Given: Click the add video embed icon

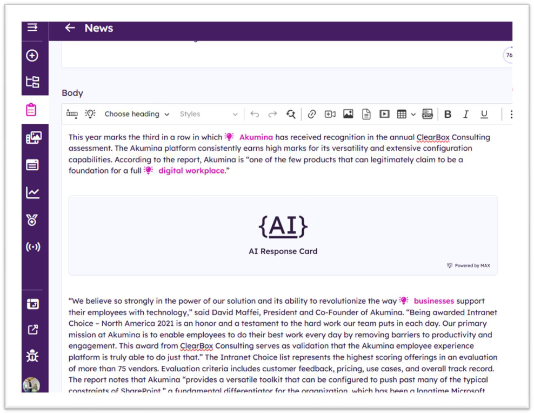Looking at the screenshot, I should 330,114.
